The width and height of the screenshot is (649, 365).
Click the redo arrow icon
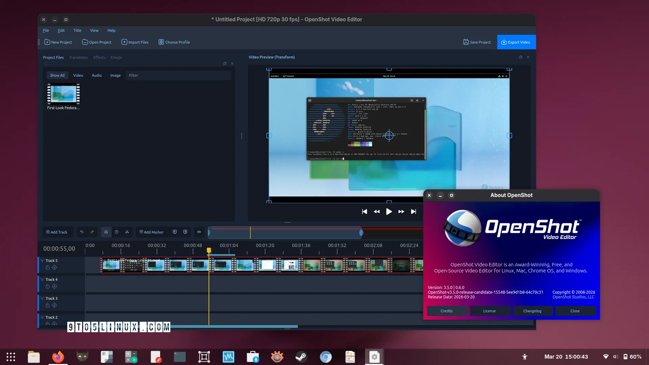click(92, 232)
